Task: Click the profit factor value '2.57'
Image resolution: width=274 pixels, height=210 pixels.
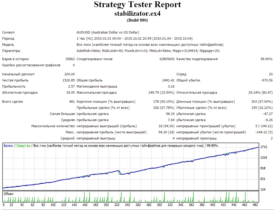Action: point(71,87)
